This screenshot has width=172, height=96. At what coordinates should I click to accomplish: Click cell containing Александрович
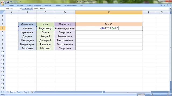pos(65,28)
